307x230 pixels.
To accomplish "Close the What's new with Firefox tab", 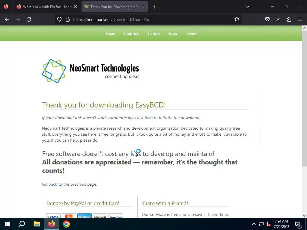I will click(x=76, y=7).
